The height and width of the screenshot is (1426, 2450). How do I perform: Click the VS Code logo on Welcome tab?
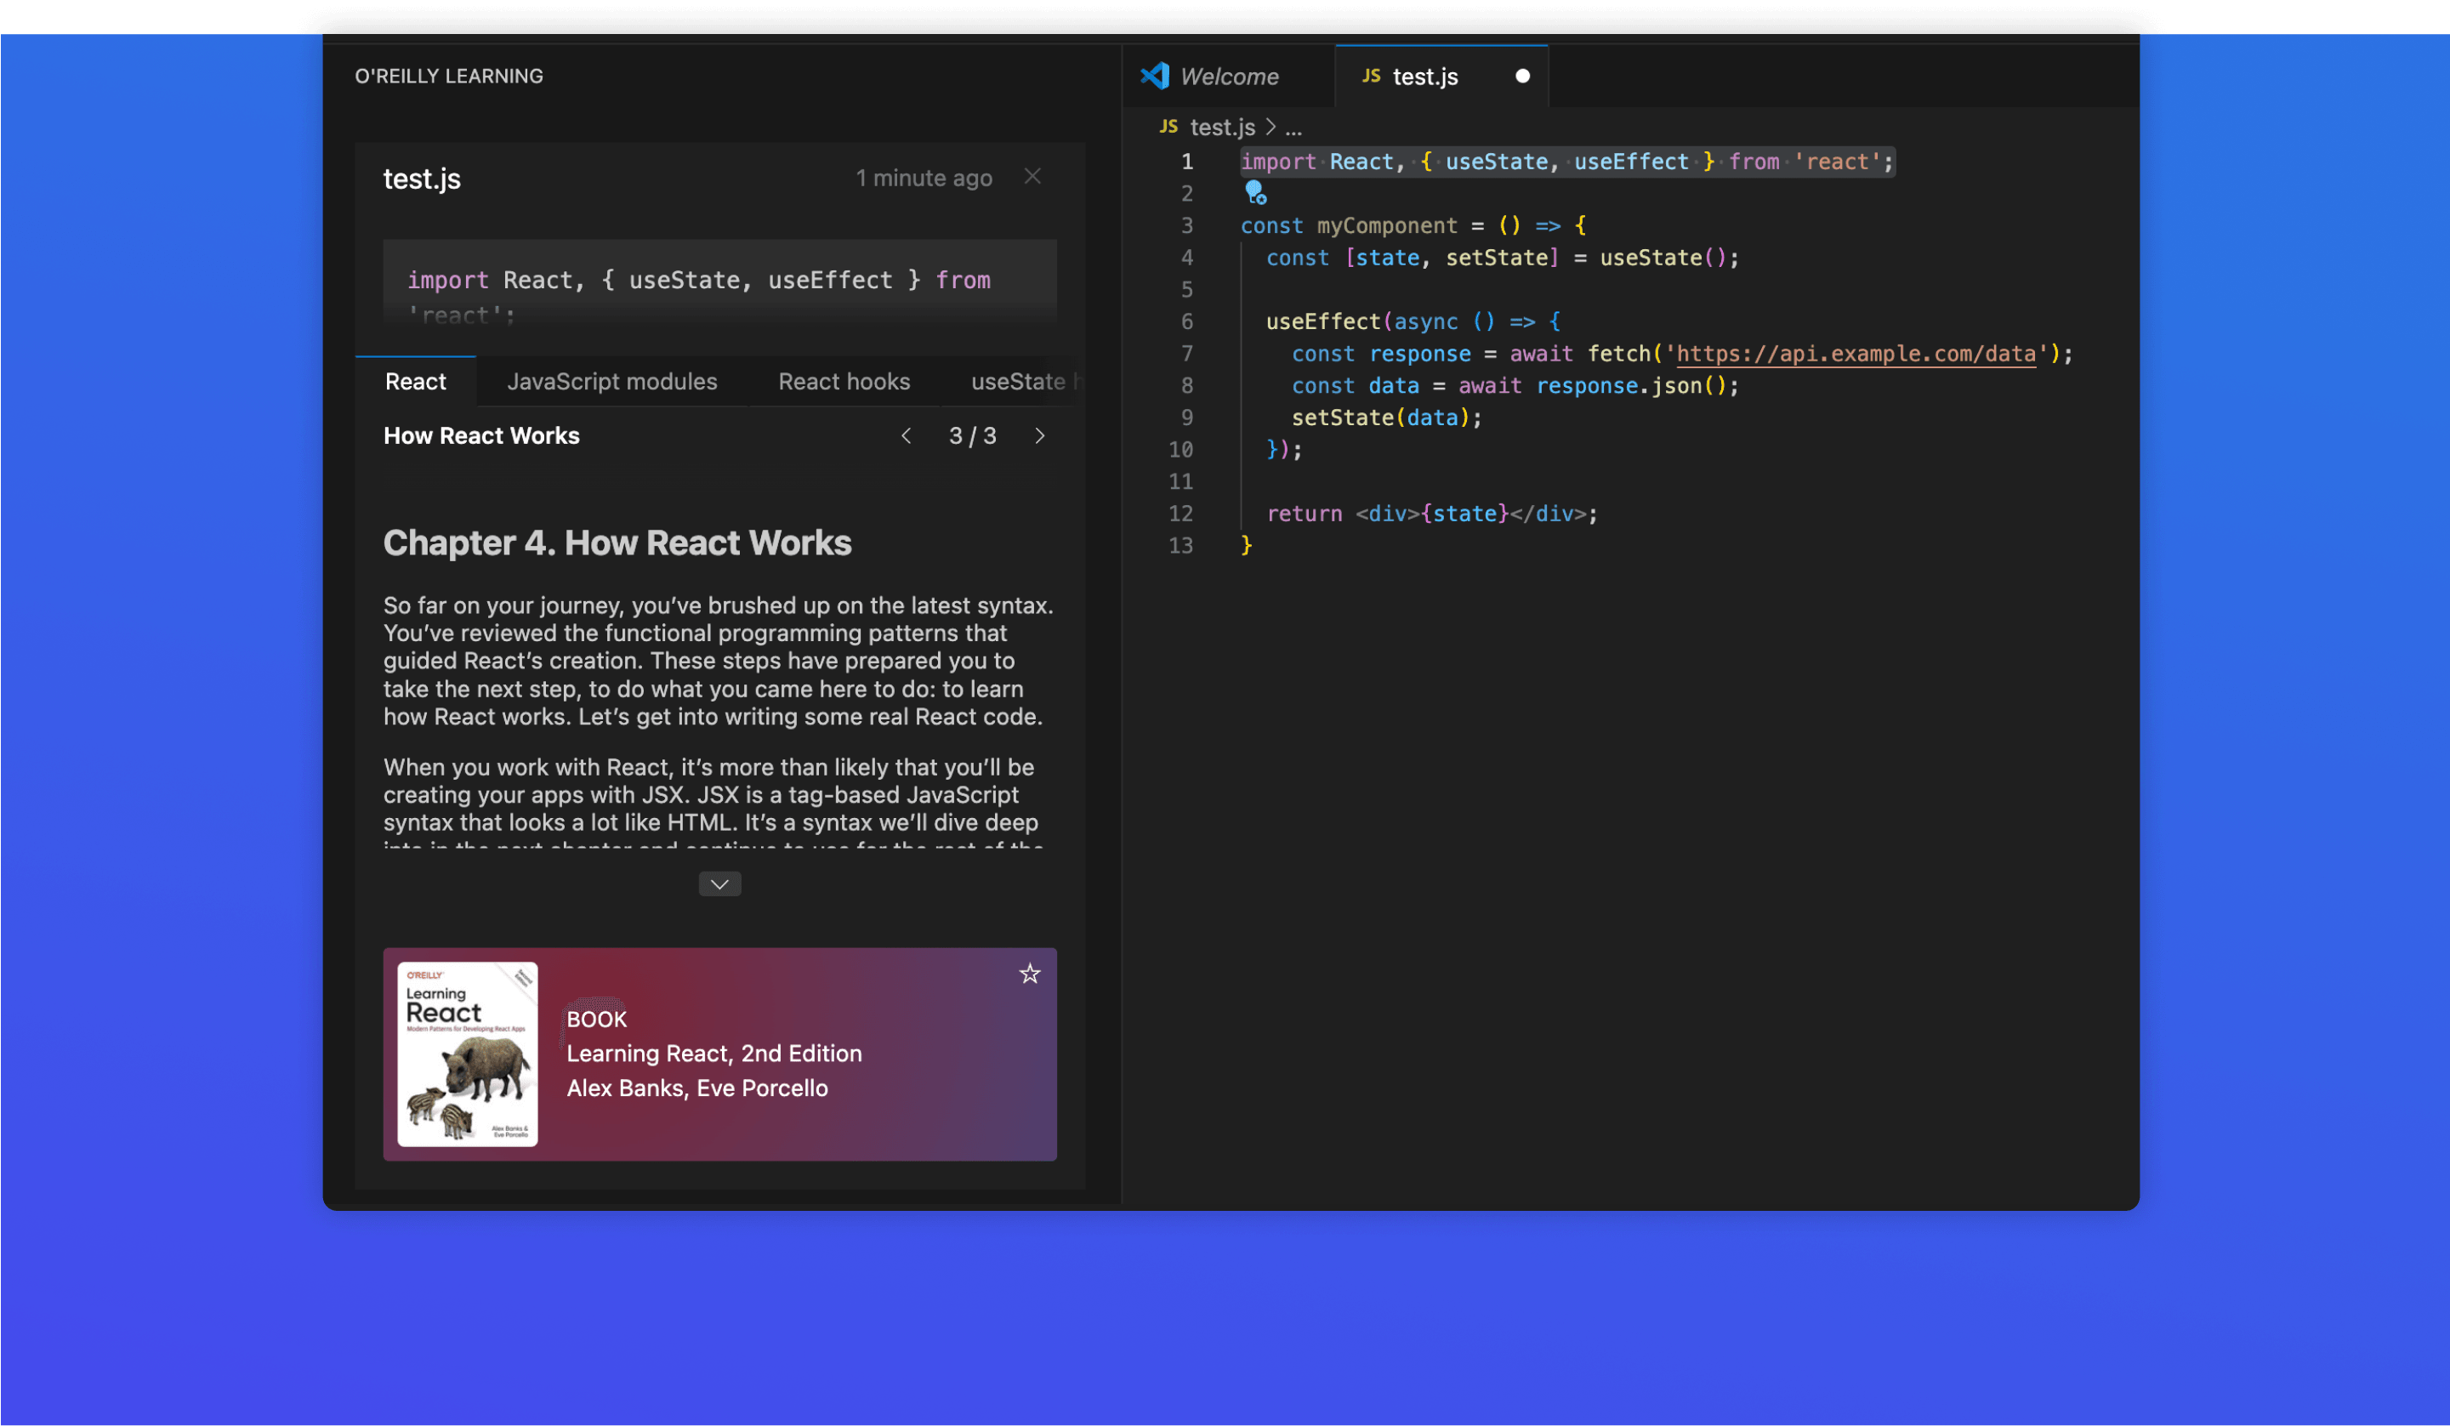pyautogui.click(x=1154, y=76)
